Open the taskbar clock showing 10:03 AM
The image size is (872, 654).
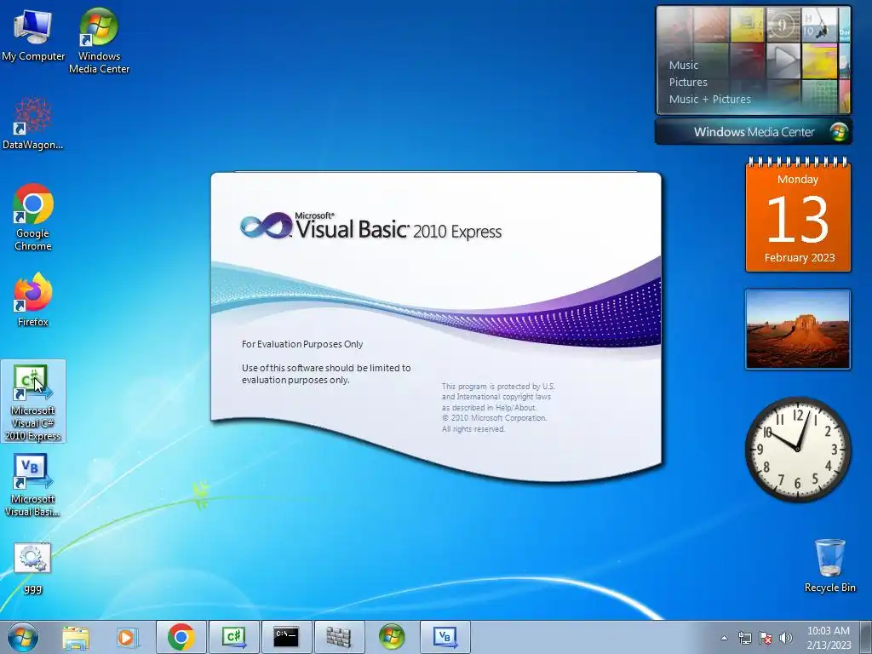pyautogui.click(x=829, y=638)
